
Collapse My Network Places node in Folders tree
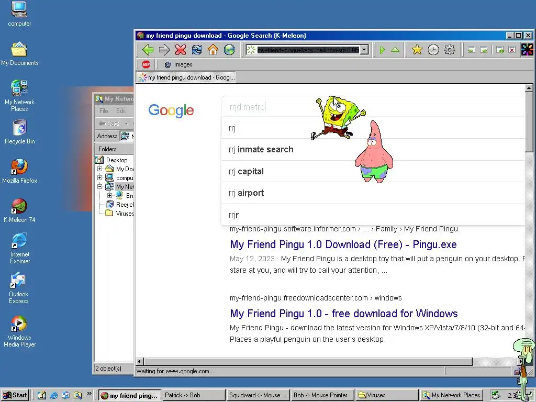100,187
